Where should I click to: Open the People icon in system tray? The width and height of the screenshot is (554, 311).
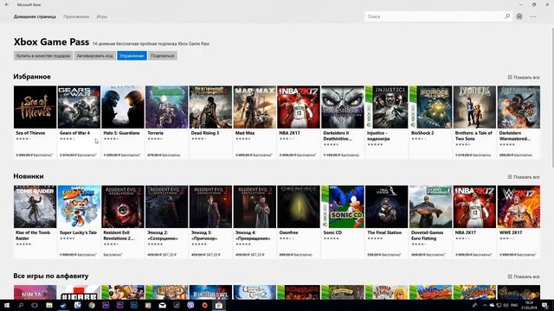[x=474, y=305]
